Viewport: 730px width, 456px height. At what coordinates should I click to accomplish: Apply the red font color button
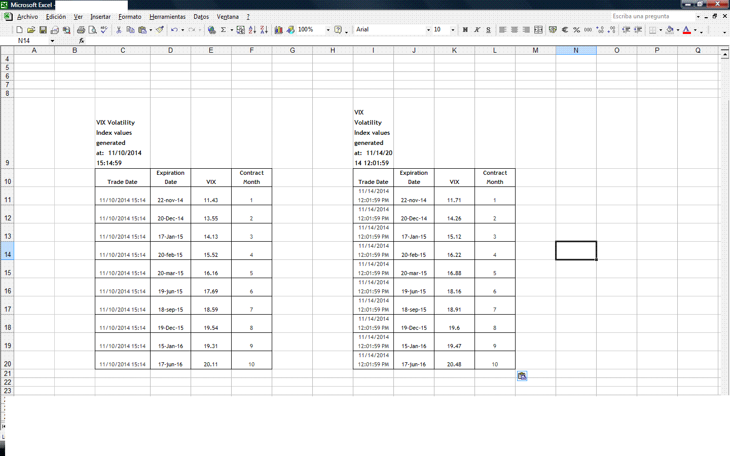687,30
